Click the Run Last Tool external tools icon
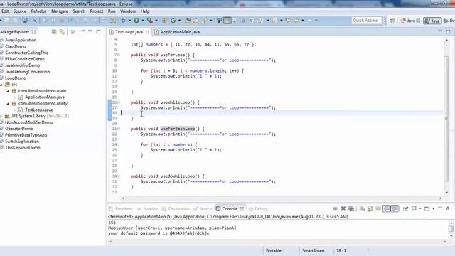455x256 pixels. coord(150,21)
